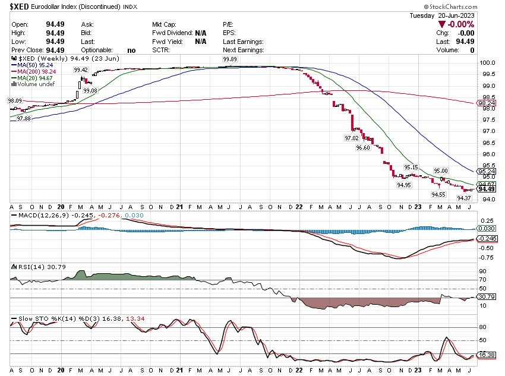Open the StockCharts.com watermark link
The height and width of the screenshot is (376, 505).
(x=474, y=6)
